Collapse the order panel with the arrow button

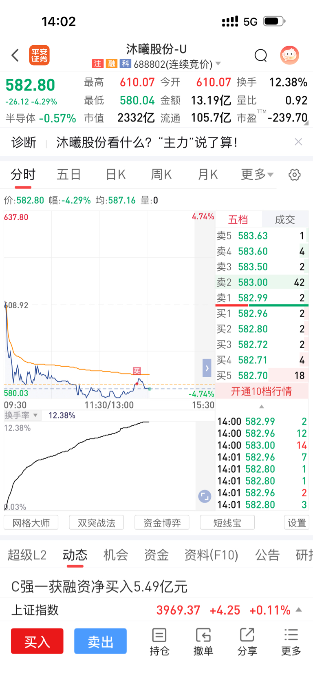click(x=207, y=368)
